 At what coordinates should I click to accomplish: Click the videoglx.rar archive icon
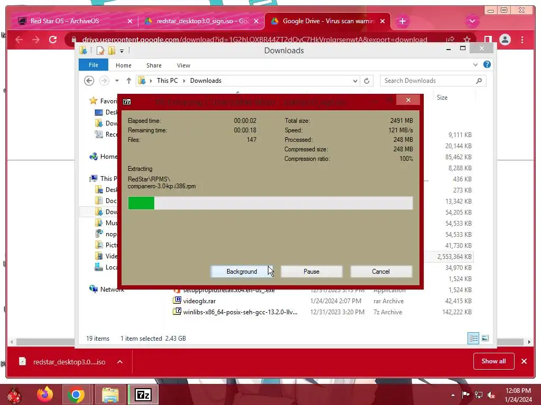pos(176,300)
